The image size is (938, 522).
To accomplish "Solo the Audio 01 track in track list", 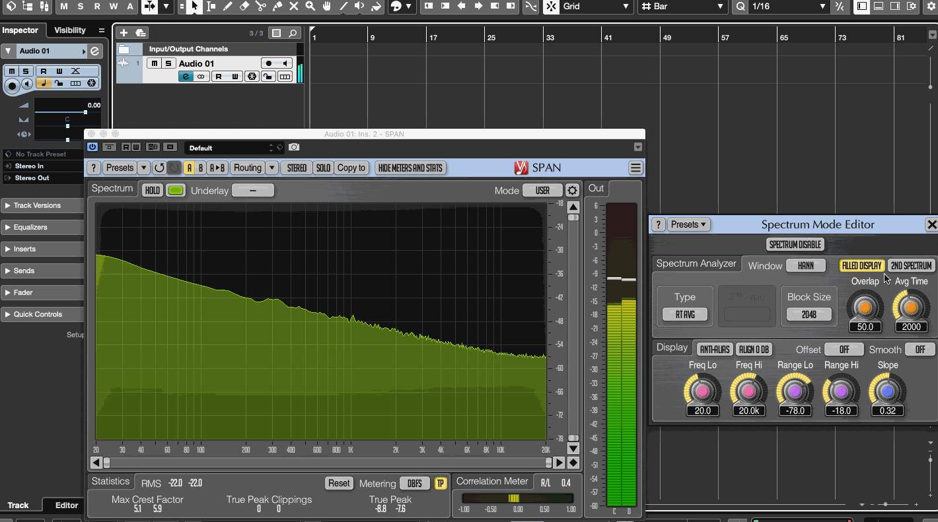I will tap(168, 63).
